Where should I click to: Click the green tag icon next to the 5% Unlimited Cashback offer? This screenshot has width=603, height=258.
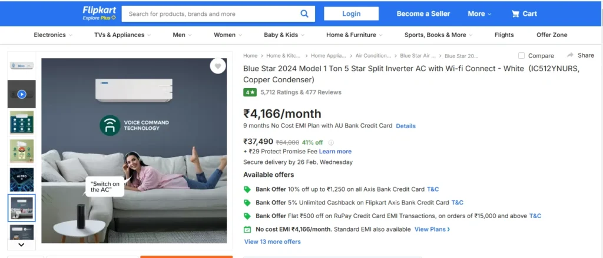(247, 202)
